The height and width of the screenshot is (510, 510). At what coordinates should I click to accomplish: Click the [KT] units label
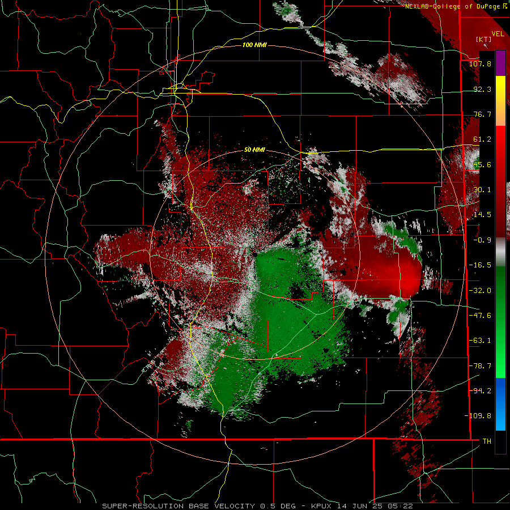click(x=484, y=39)
